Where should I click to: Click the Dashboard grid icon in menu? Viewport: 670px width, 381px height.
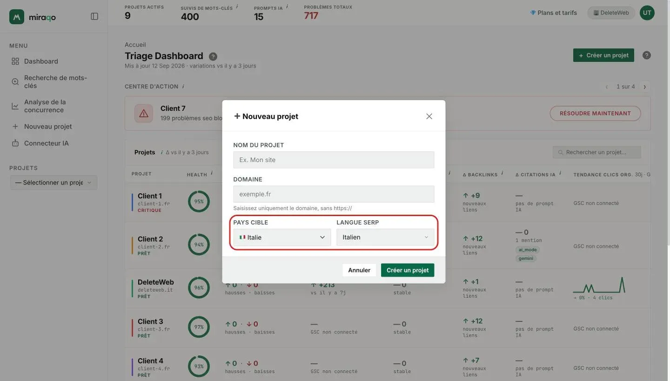(15, 61)
